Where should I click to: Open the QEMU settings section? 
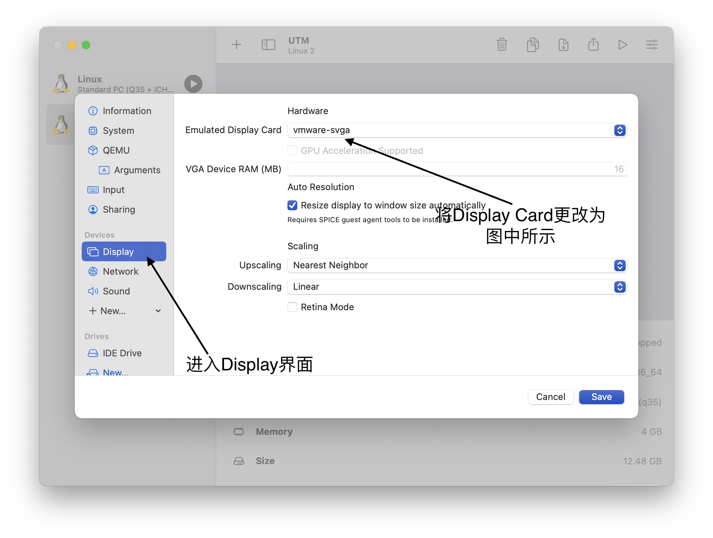(124, 150)
